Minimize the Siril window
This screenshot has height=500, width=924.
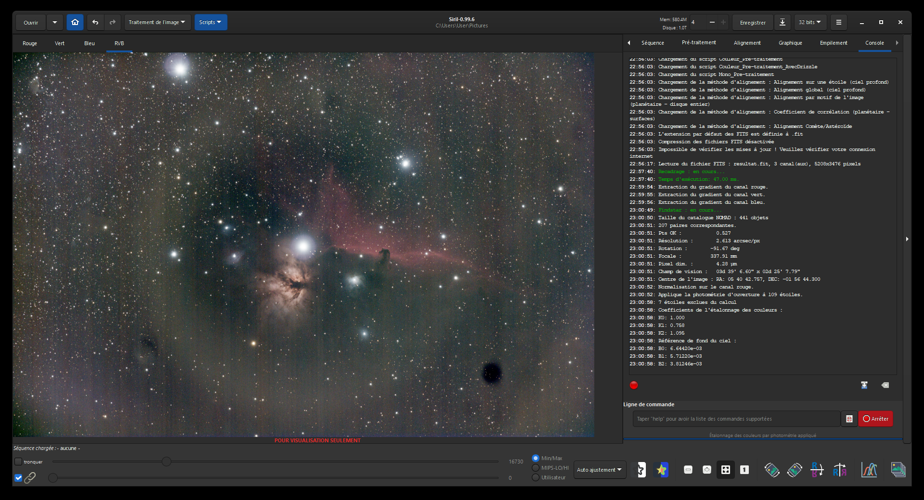click(862, 22)
